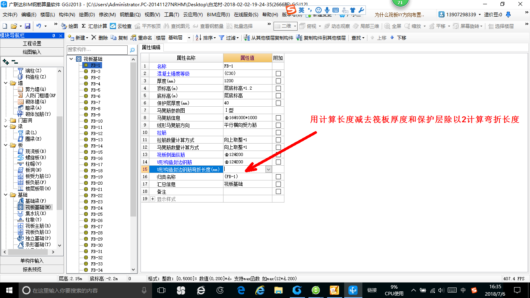Screen dimensions: 530x298
Task: Collapse the 基础 navigation folder
Action: click(x=6, y=195)
